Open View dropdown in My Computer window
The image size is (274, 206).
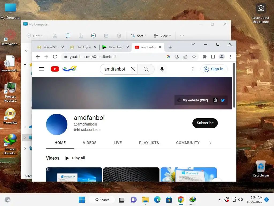pos(162,36)
